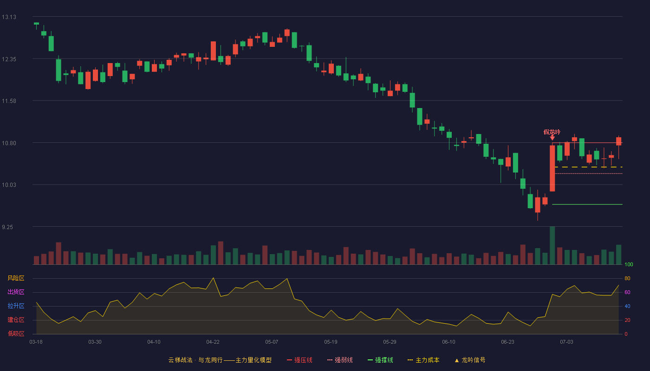Click the 12.35 price axis label
This screenshot has width=650, height=371.
click(9, 59)
